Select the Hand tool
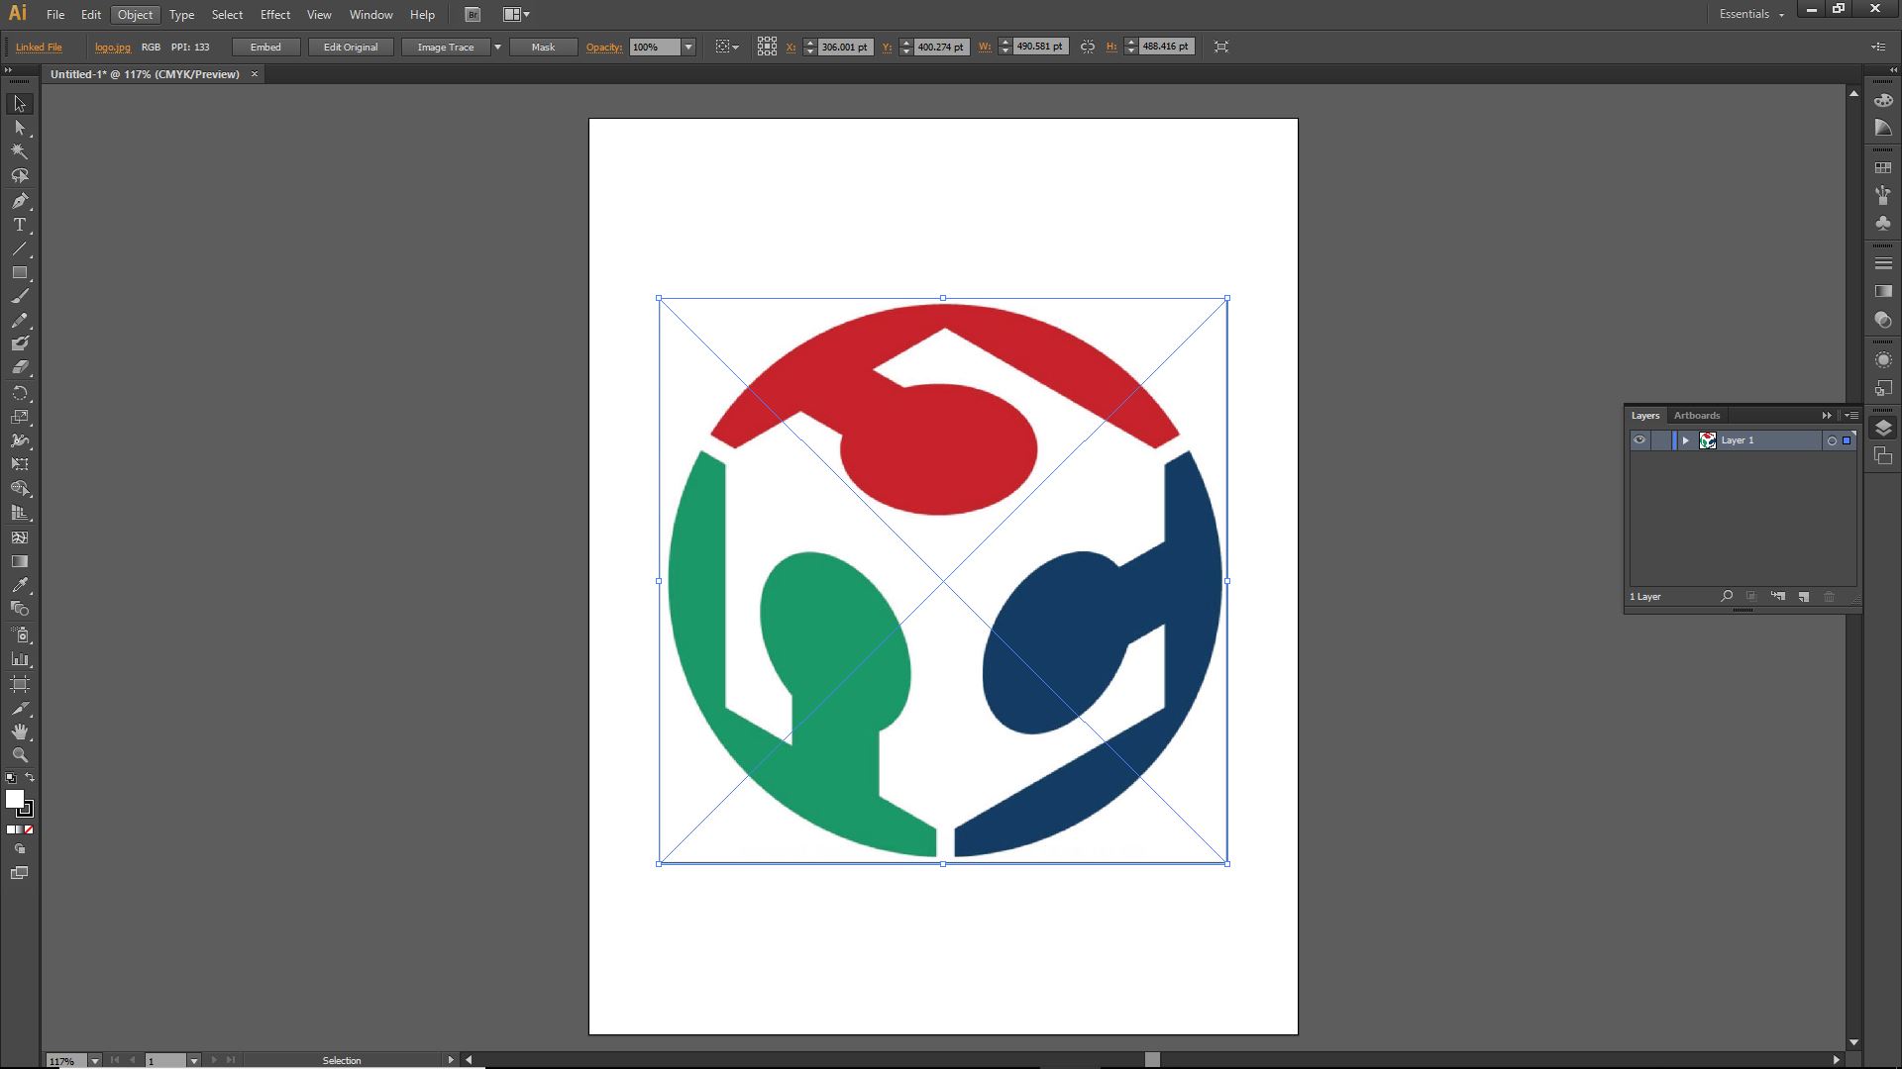 (19, 731)
